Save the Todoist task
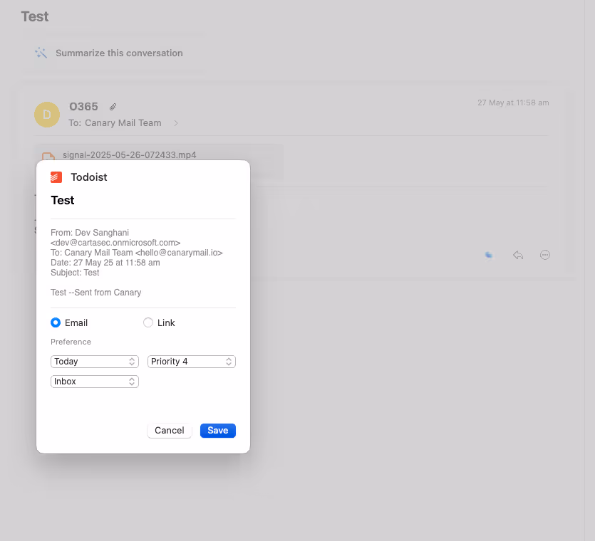The width and height of the screenshot is (595, 541). pyautogui.click(x=218, y=431)
